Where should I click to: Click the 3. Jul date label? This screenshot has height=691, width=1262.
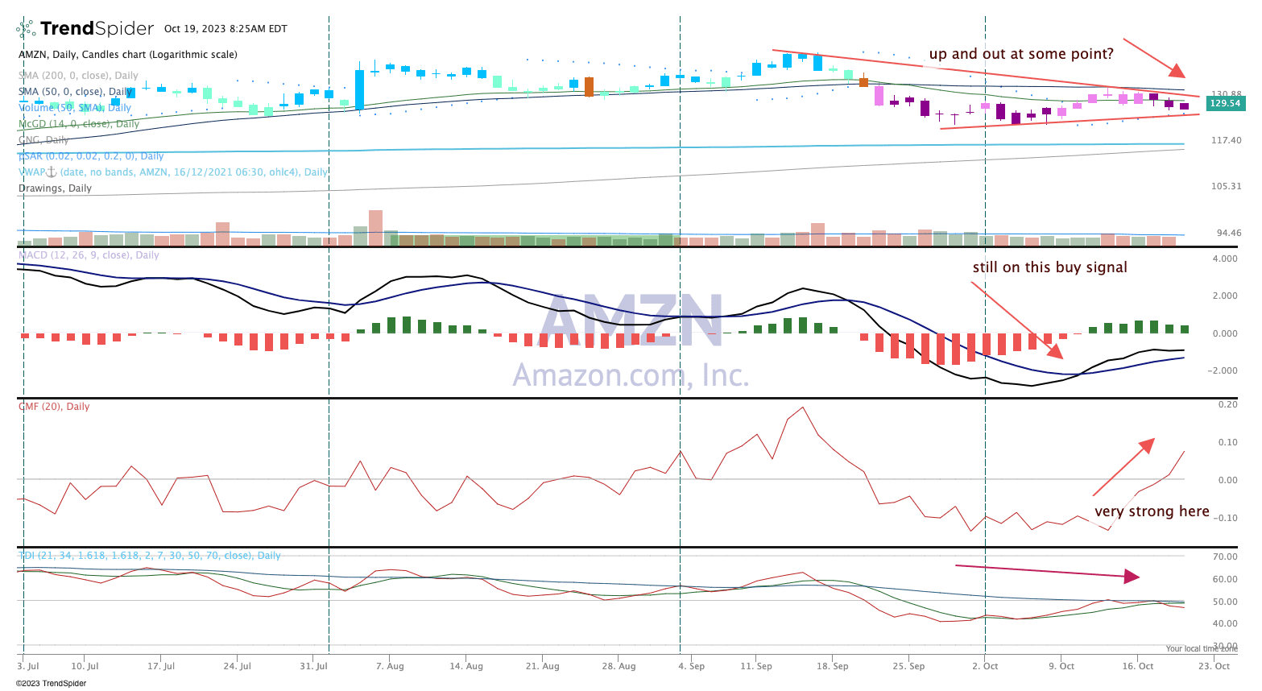(x=28, y=666)
